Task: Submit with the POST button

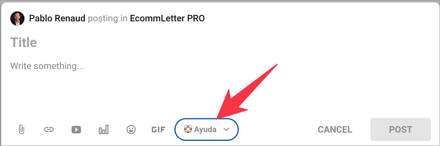Action: coord(400,129)
